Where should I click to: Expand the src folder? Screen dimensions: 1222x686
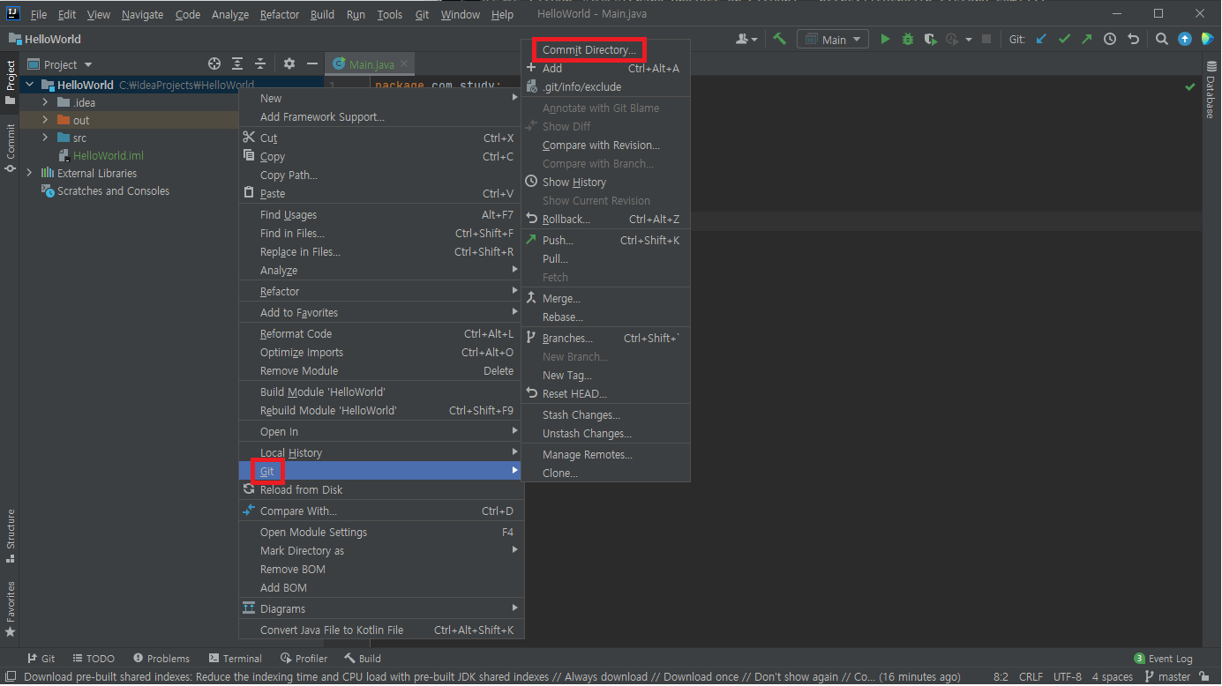pyautogui.click(x=45, y=138)
